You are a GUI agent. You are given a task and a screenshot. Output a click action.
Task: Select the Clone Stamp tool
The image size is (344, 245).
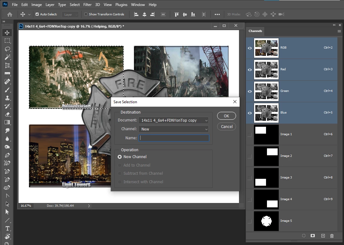7,98
